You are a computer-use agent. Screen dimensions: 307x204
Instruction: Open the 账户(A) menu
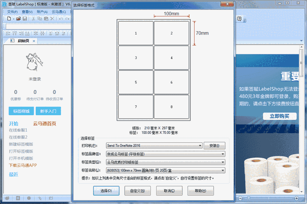pos(42,12)
